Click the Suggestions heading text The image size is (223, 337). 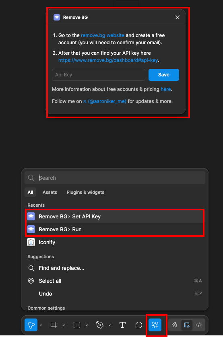41,257
